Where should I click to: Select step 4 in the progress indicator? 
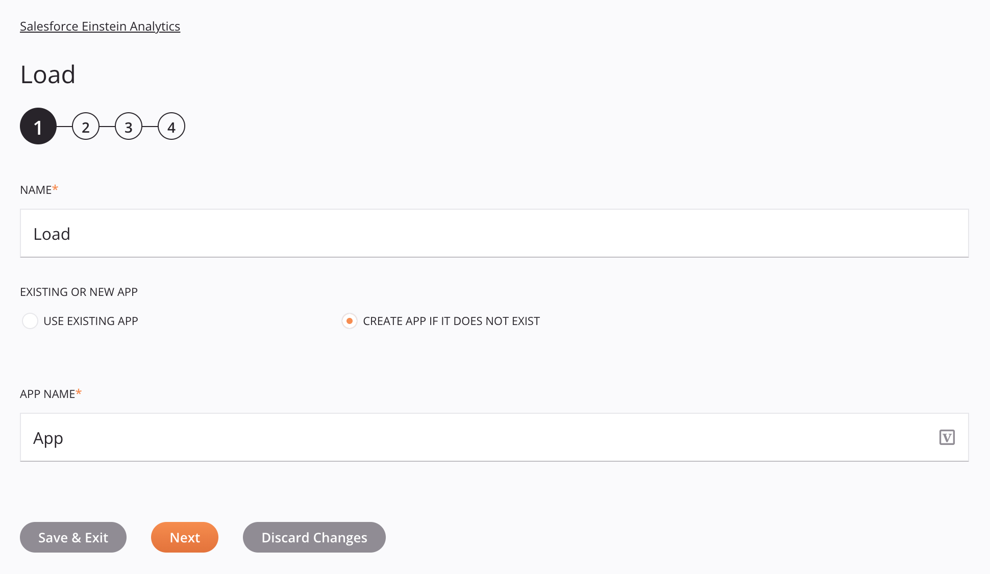click(x=171, y=126)
